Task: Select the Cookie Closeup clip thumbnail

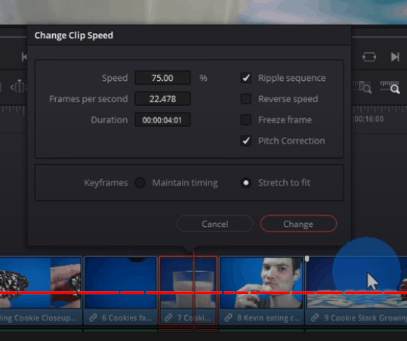Action: [x=40, y=282]
